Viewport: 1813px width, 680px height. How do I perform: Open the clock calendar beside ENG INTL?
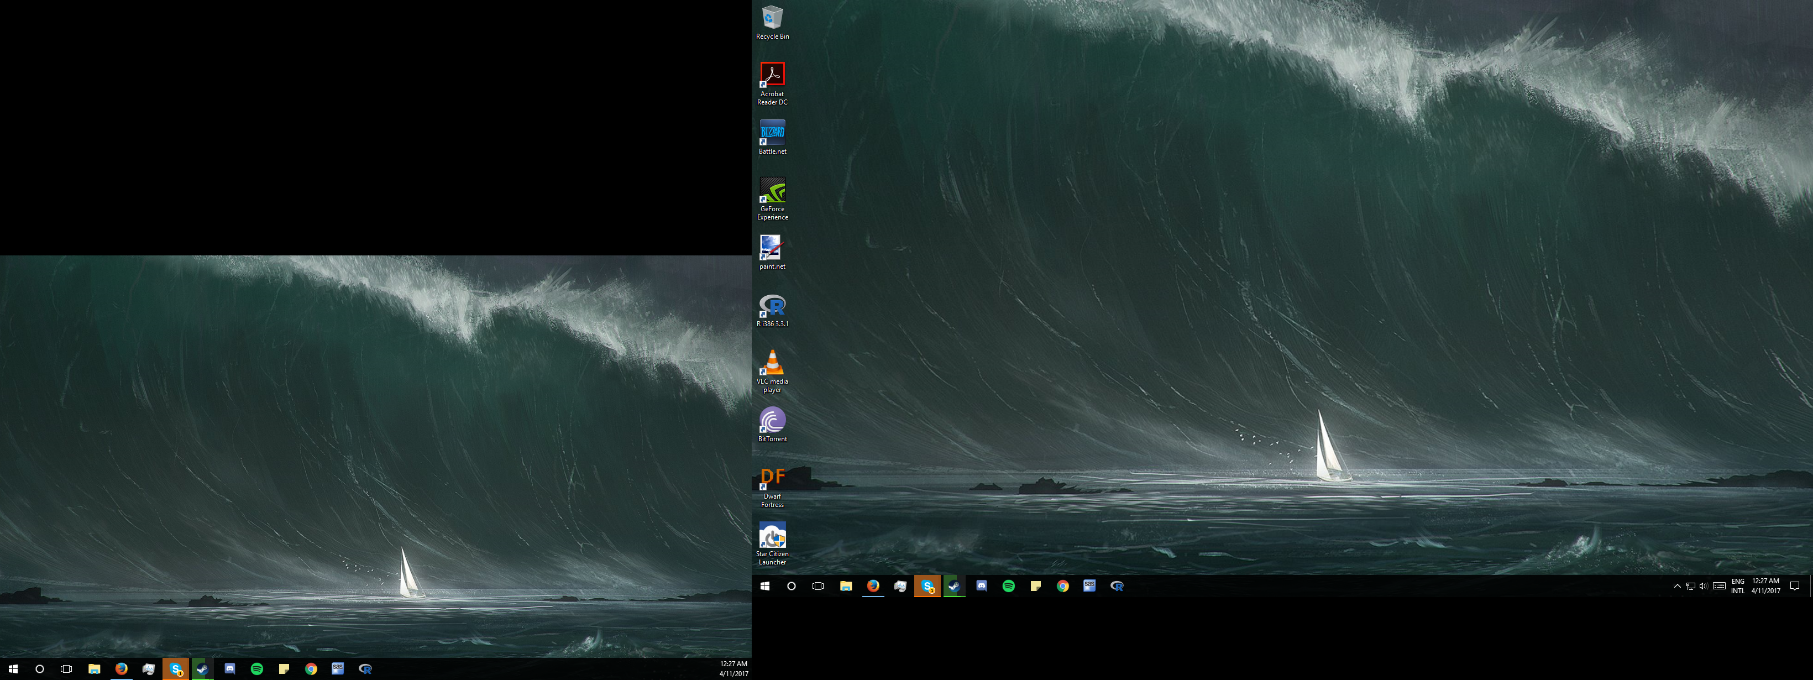[x=1766, y=587]
